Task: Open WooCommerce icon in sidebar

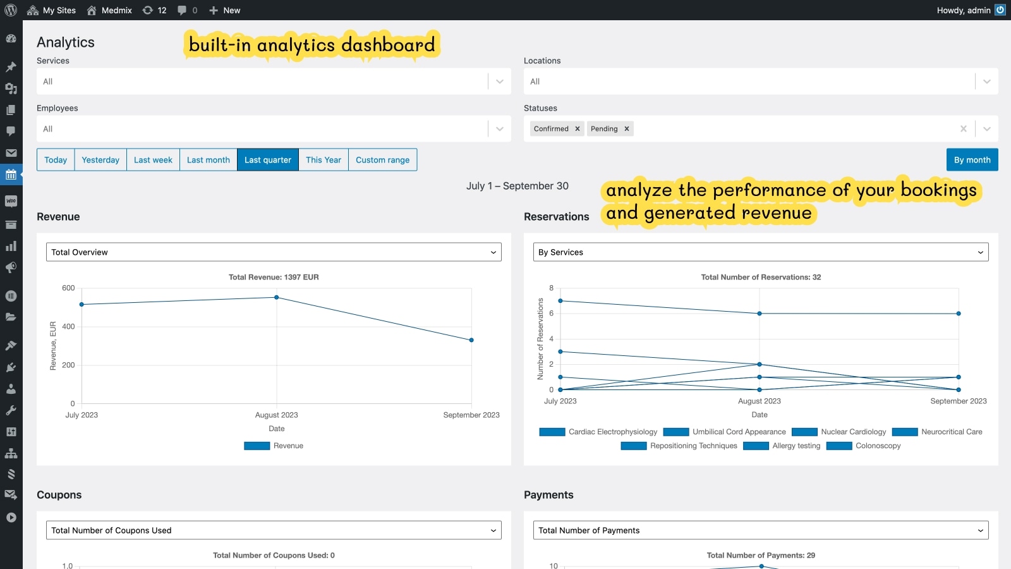Action: tap(11, 201)
